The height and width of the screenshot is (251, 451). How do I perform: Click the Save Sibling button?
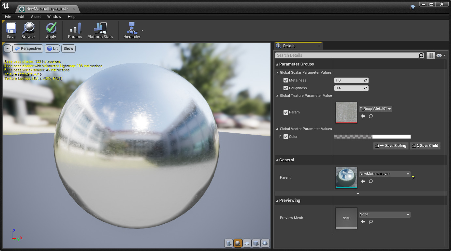point(391,146)
